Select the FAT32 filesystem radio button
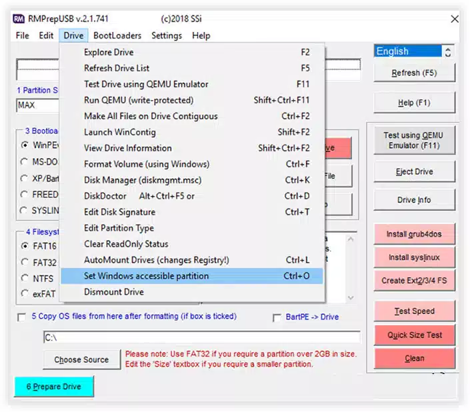Viewport: 470px width, 412px height. 25,263
